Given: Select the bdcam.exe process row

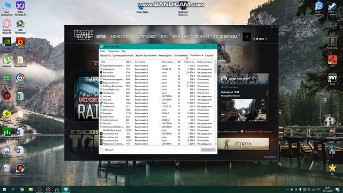Looking at the screenshot, I should point(157,72).
